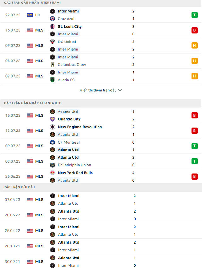Click the New York Red Bulls logo

pyautogui.click(x=52, y=173)
